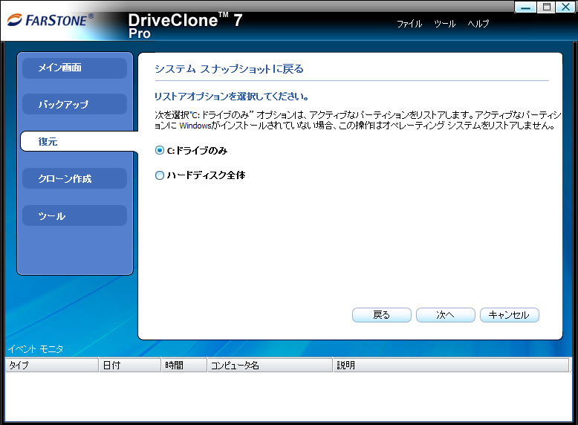Open the クローン作成 section
578x425 pixels.
(74, 178)
